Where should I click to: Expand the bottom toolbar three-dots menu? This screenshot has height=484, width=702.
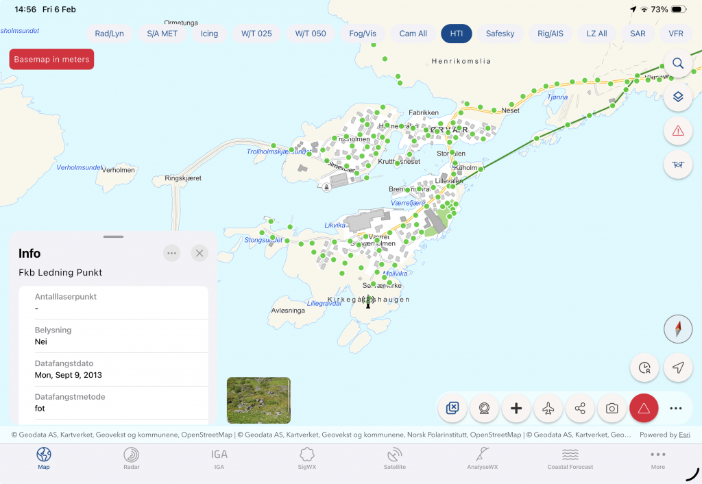pos(676,409)
